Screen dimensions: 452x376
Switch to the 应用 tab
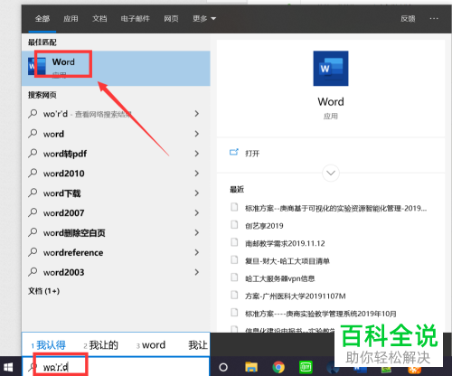tap(71, 19)
